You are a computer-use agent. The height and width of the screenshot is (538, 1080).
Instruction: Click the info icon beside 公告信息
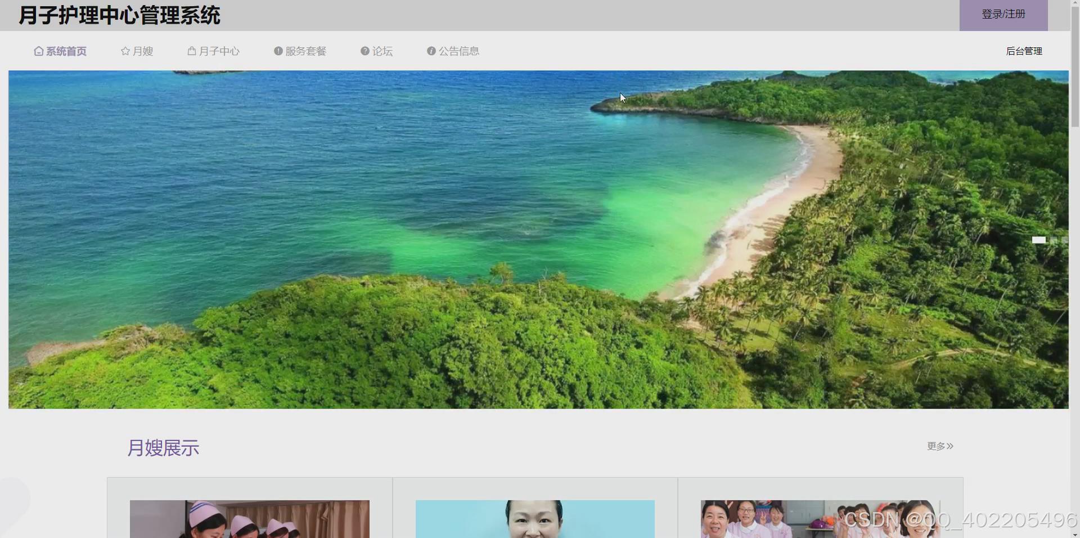(431, 51)
